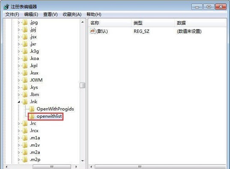The height and width of the screenshot is (169, 230).
Task: Click the .jpg folder icon
Action: pyautogui.click(x=25, y=22)
